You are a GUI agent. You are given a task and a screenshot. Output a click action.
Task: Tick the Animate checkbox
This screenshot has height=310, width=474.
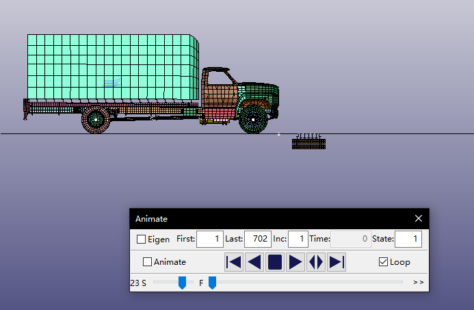click(x=147, y=262)
